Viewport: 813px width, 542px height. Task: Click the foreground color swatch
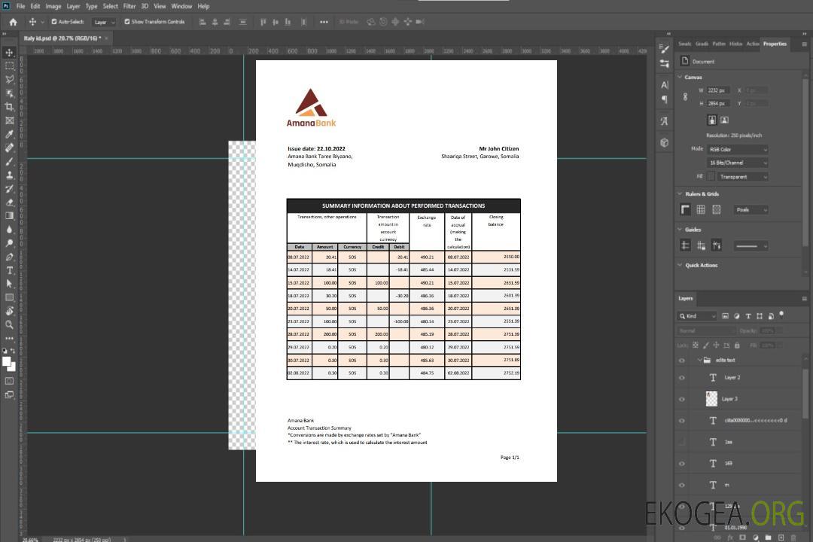[7, 361]
